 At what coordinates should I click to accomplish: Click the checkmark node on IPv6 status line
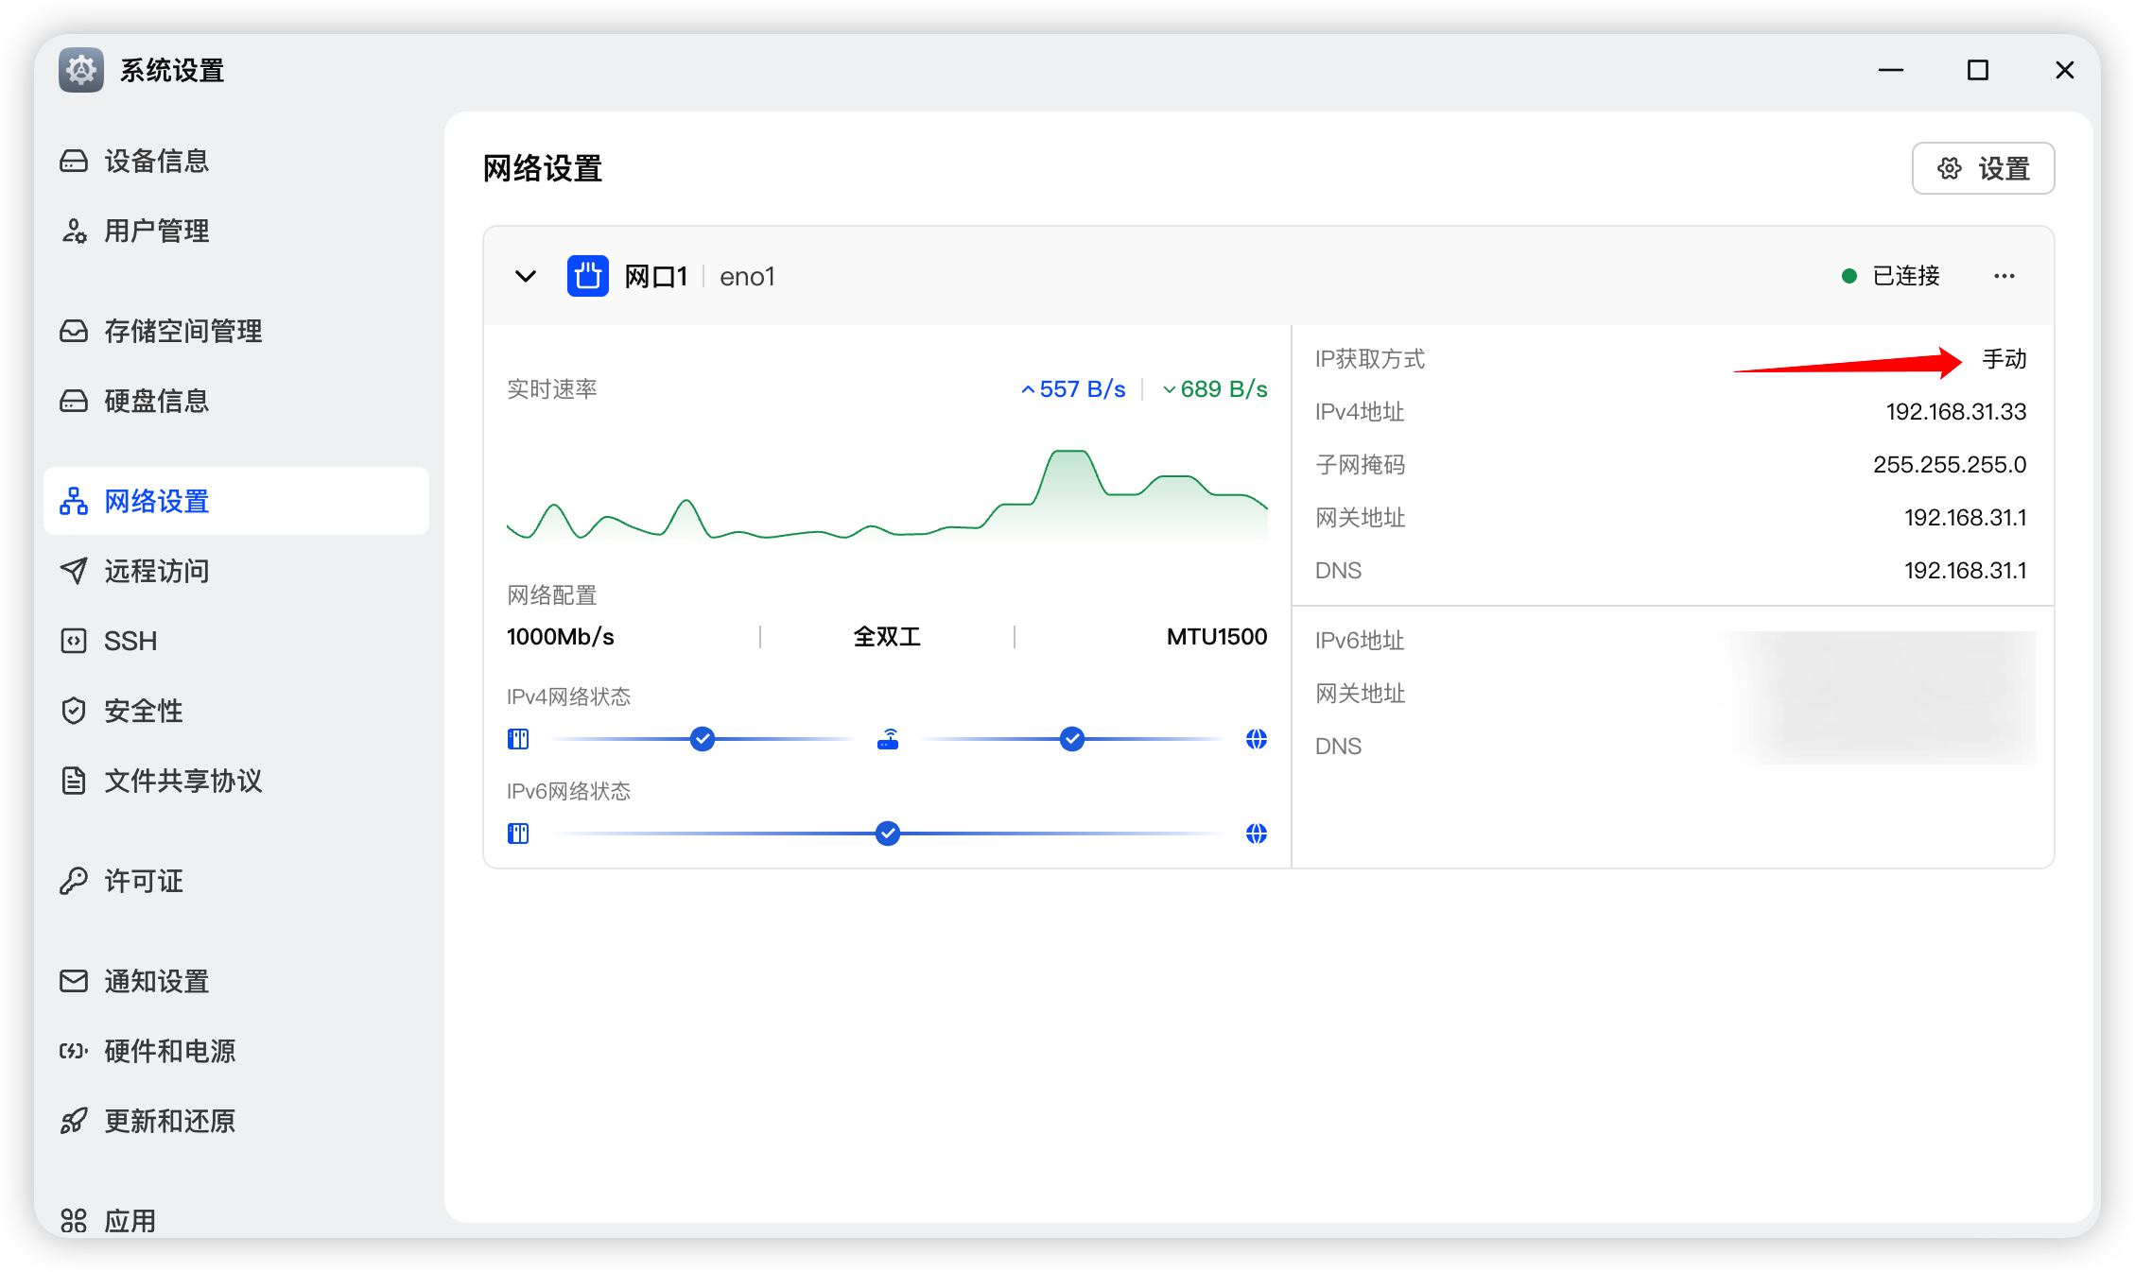coord(887,834)
